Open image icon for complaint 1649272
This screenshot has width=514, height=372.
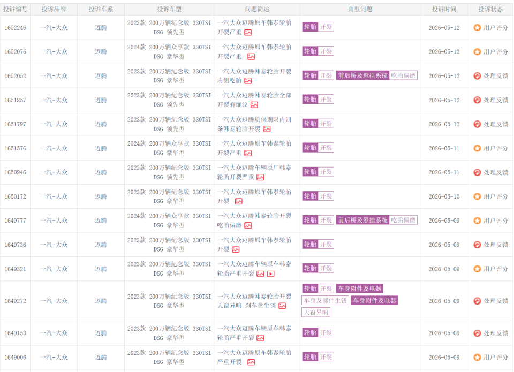pos(282,306)
